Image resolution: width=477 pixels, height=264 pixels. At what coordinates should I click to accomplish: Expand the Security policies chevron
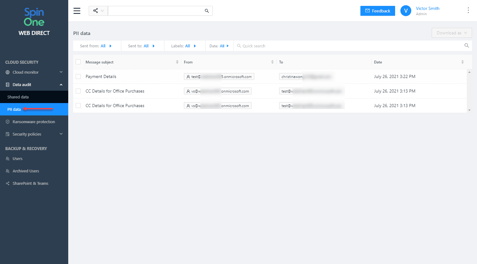[61, 134]
